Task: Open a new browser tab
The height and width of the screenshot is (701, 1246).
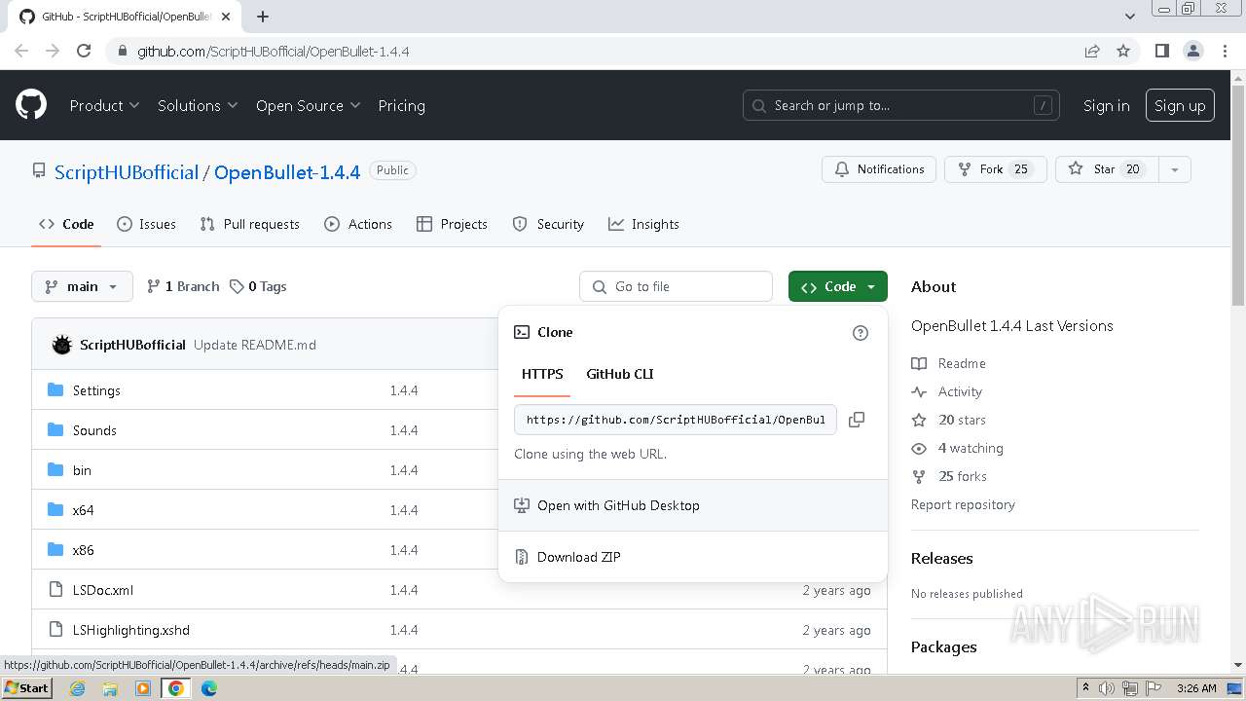Action: pyautogui.click(x=263, y=17)
